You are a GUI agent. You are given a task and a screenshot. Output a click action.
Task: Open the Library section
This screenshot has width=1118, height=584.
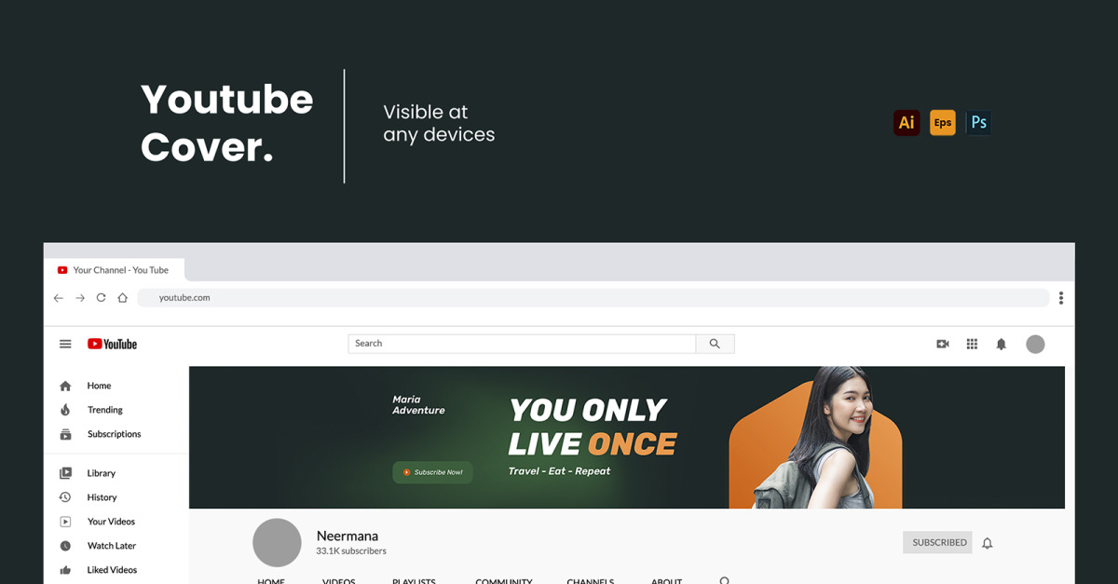[100, 472]
